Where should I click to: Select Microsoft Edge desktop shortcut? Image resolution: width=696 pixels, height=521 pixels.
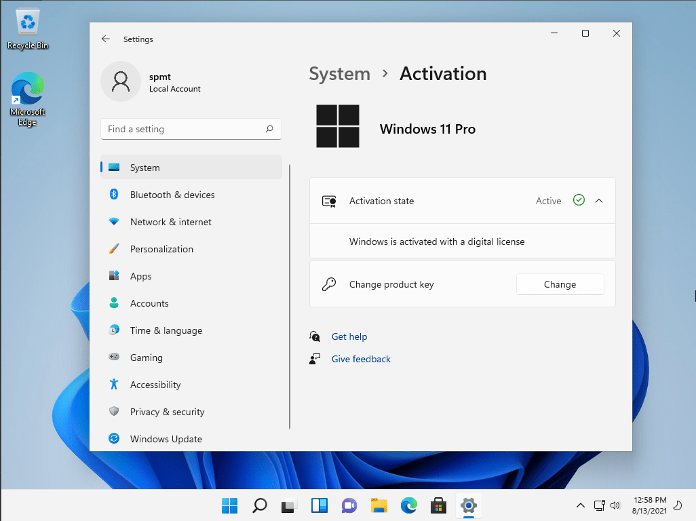point(28,98)
